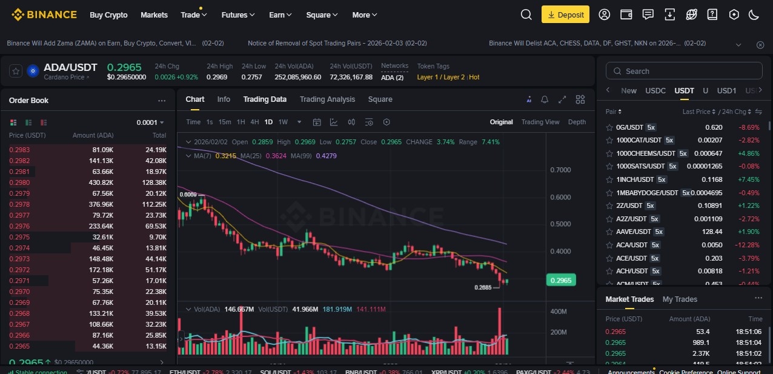The height and width of the screenshot is (374, 773).
Task: Click the Cardano coin logo
Action: point(33,71)
